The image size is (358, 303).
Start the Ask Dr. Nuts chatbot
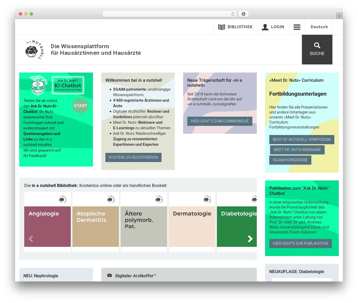point(81,106)
